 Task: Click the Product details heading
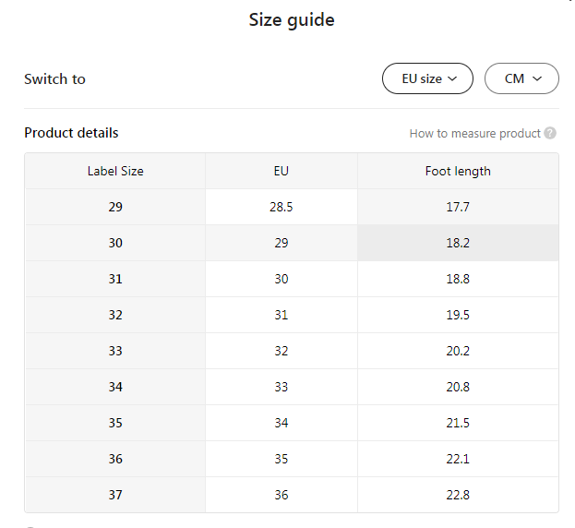coord(71,133)
